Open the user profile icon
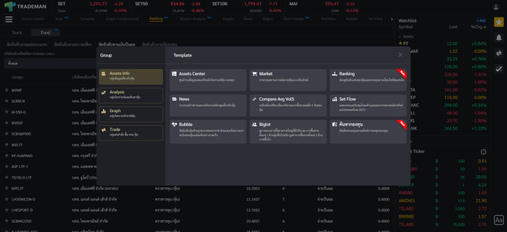 point(496,6)
